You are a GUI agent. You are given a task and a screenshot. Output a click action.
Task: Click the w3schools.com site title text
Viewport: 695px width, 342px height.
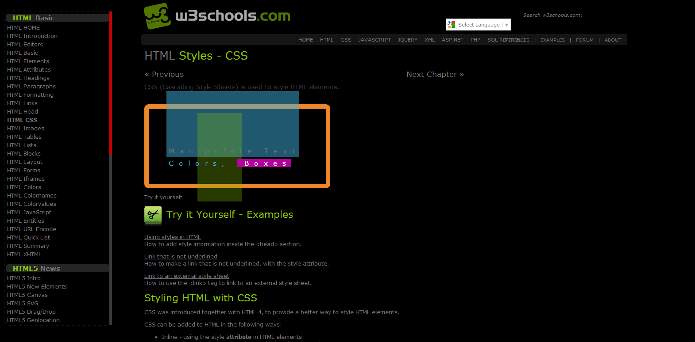(233, 16)
